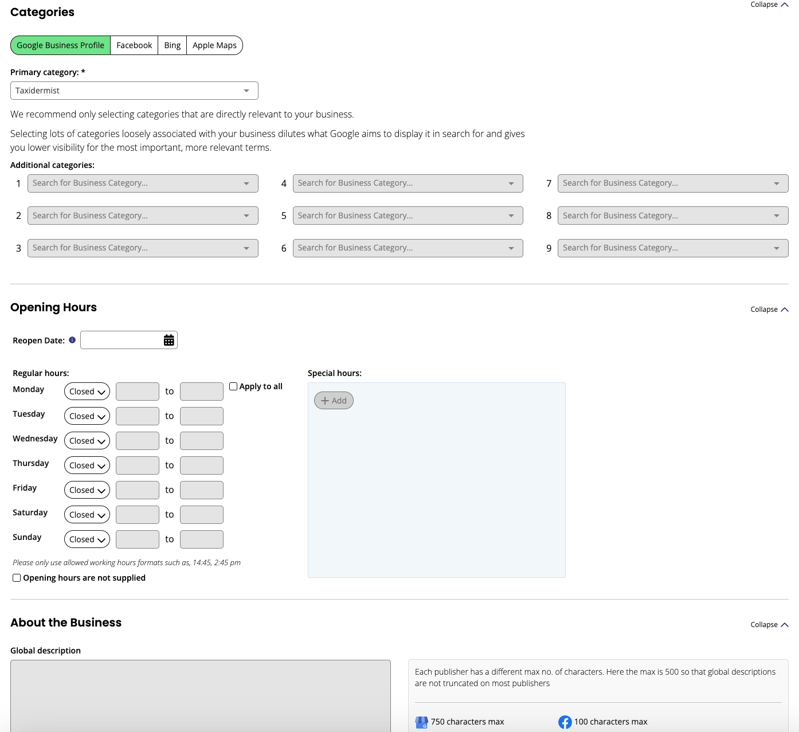Tick the Apply to all checkbox
The image size is (799, 732).
(x=233, y=386)
